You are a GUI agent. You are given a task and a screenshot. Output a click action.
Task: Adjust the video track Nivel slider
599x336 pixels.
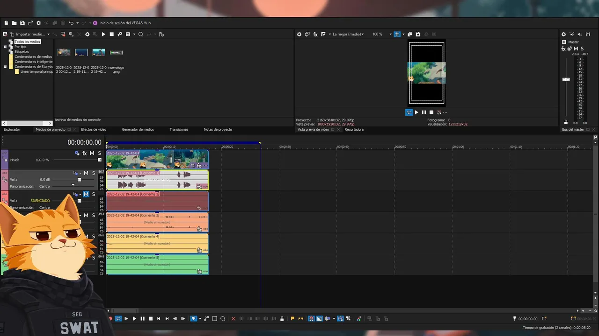tap(100, 160)
